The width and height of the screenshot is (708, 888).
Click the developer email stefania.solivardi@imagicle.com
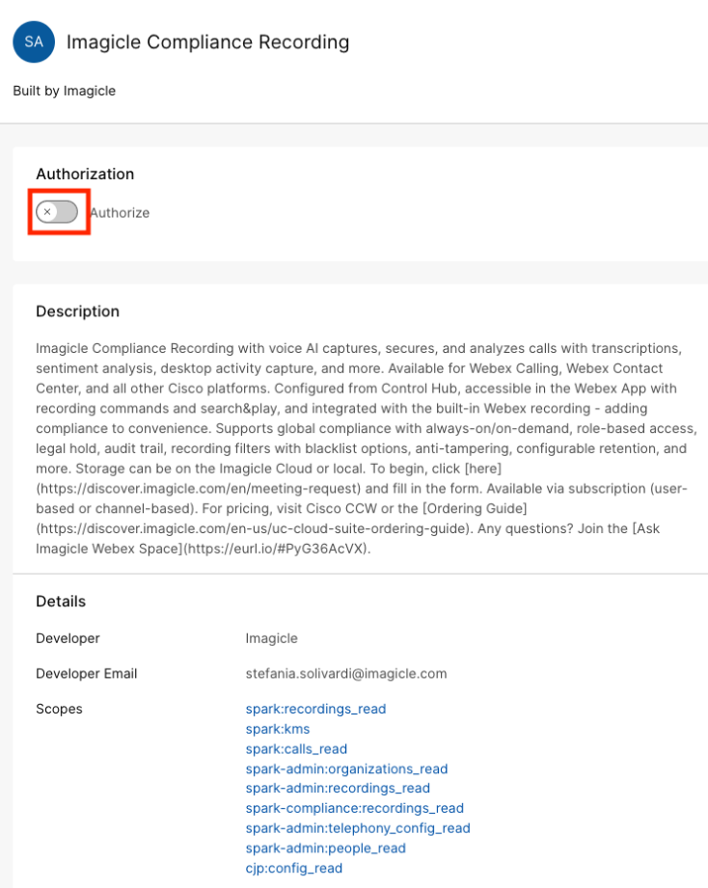(346, 673)
